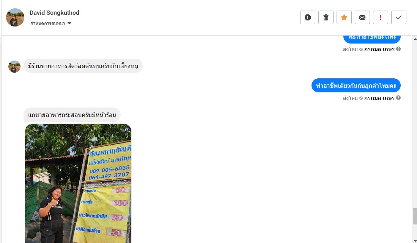Click the 'แกขายอาหารกระสอบครับมีหน้าร้อน' message bubble
This screenshot has height=243, width=417.
72,115
